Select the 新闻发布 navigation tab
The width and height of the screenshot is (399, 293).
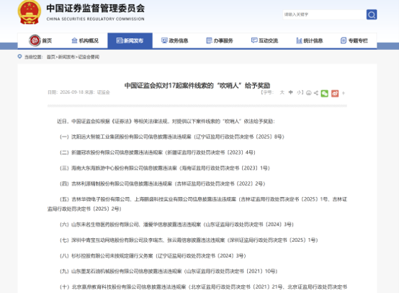(x=130, y=40)
